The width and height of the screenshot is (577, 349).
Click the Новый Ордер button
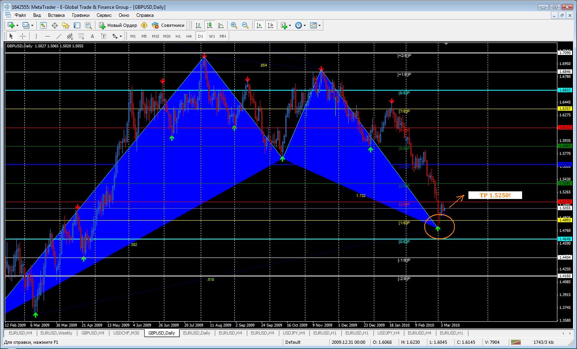118,25
